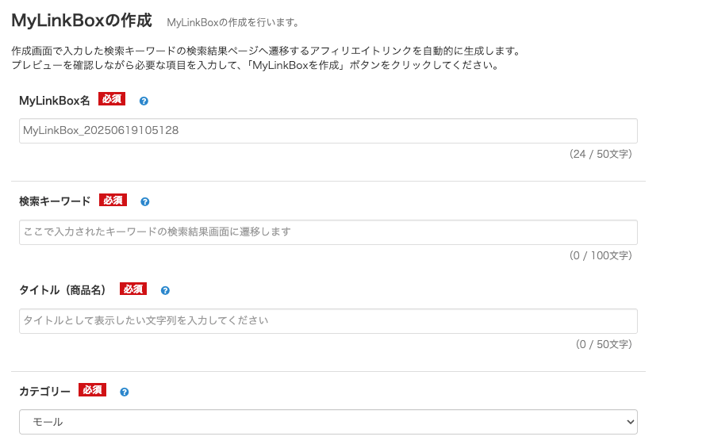Focus the MyLinkBox名 input field
This screenshot has width=714, height=448.
pos(328,131)
